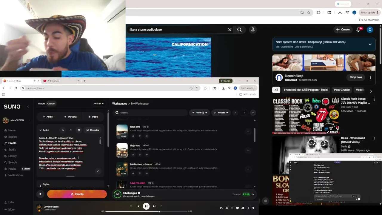This screenshot has width=382, height=215.
Task: Collapse the Challenges panel chevron
Action: click(253, 194)
